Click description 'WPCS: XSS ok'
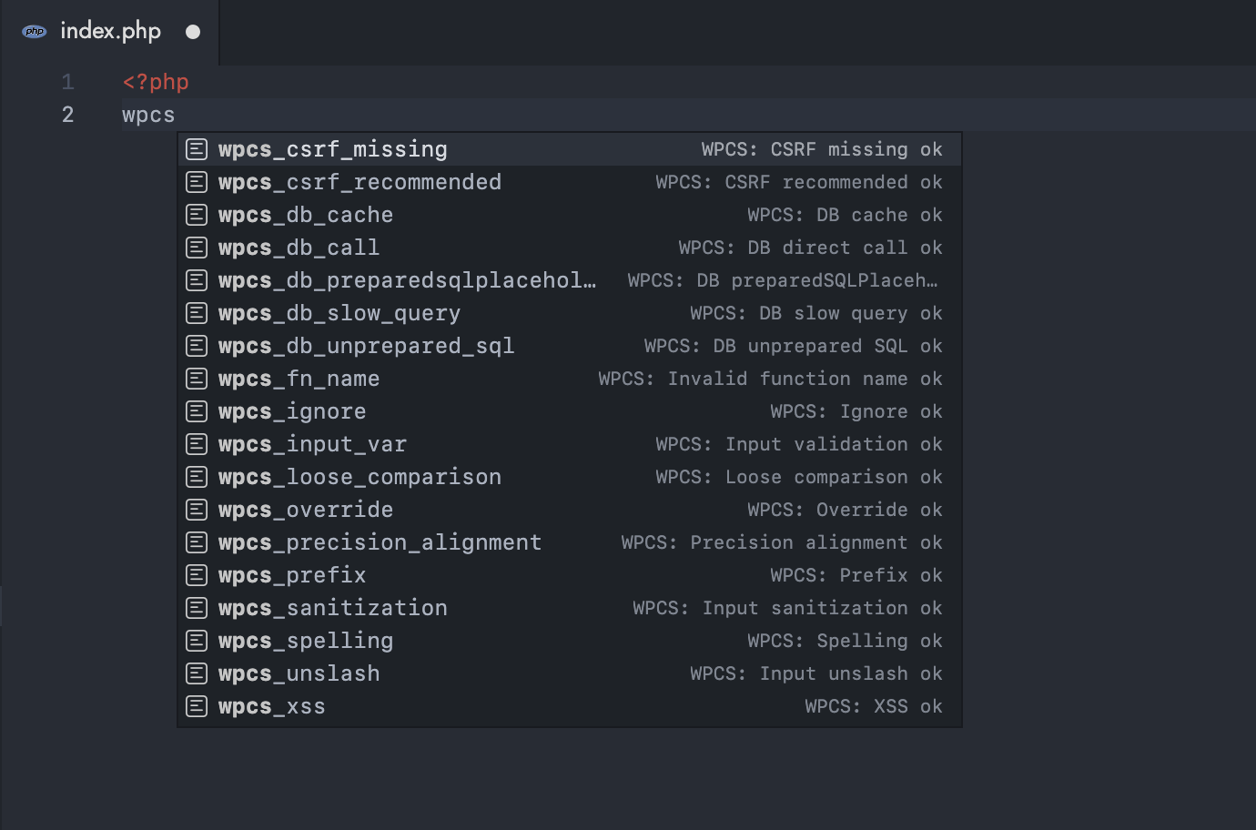This screenshot has height=830, width=1256. [874, 706]
